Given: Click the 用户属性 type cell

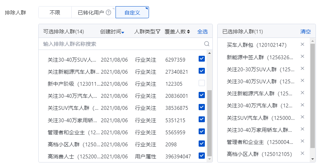Looking at the screenshot, I should click(x=146, y=157).
